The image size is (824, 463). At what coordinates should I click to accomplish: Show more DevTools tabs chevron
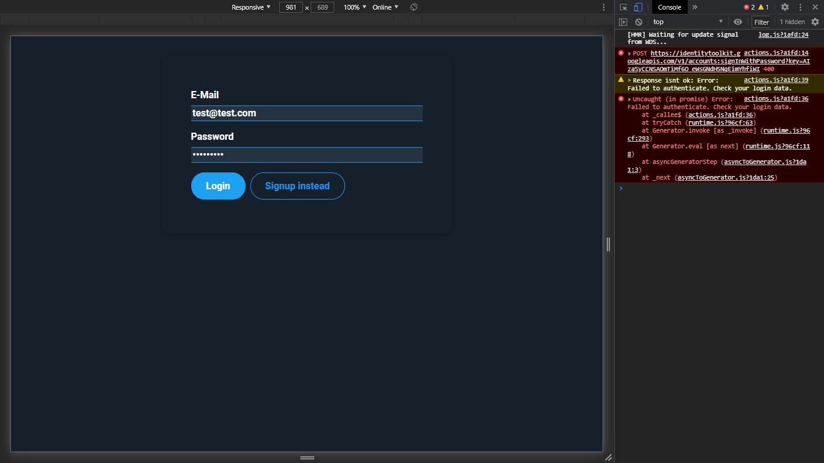pyautogui.click(x=694, y=7)
